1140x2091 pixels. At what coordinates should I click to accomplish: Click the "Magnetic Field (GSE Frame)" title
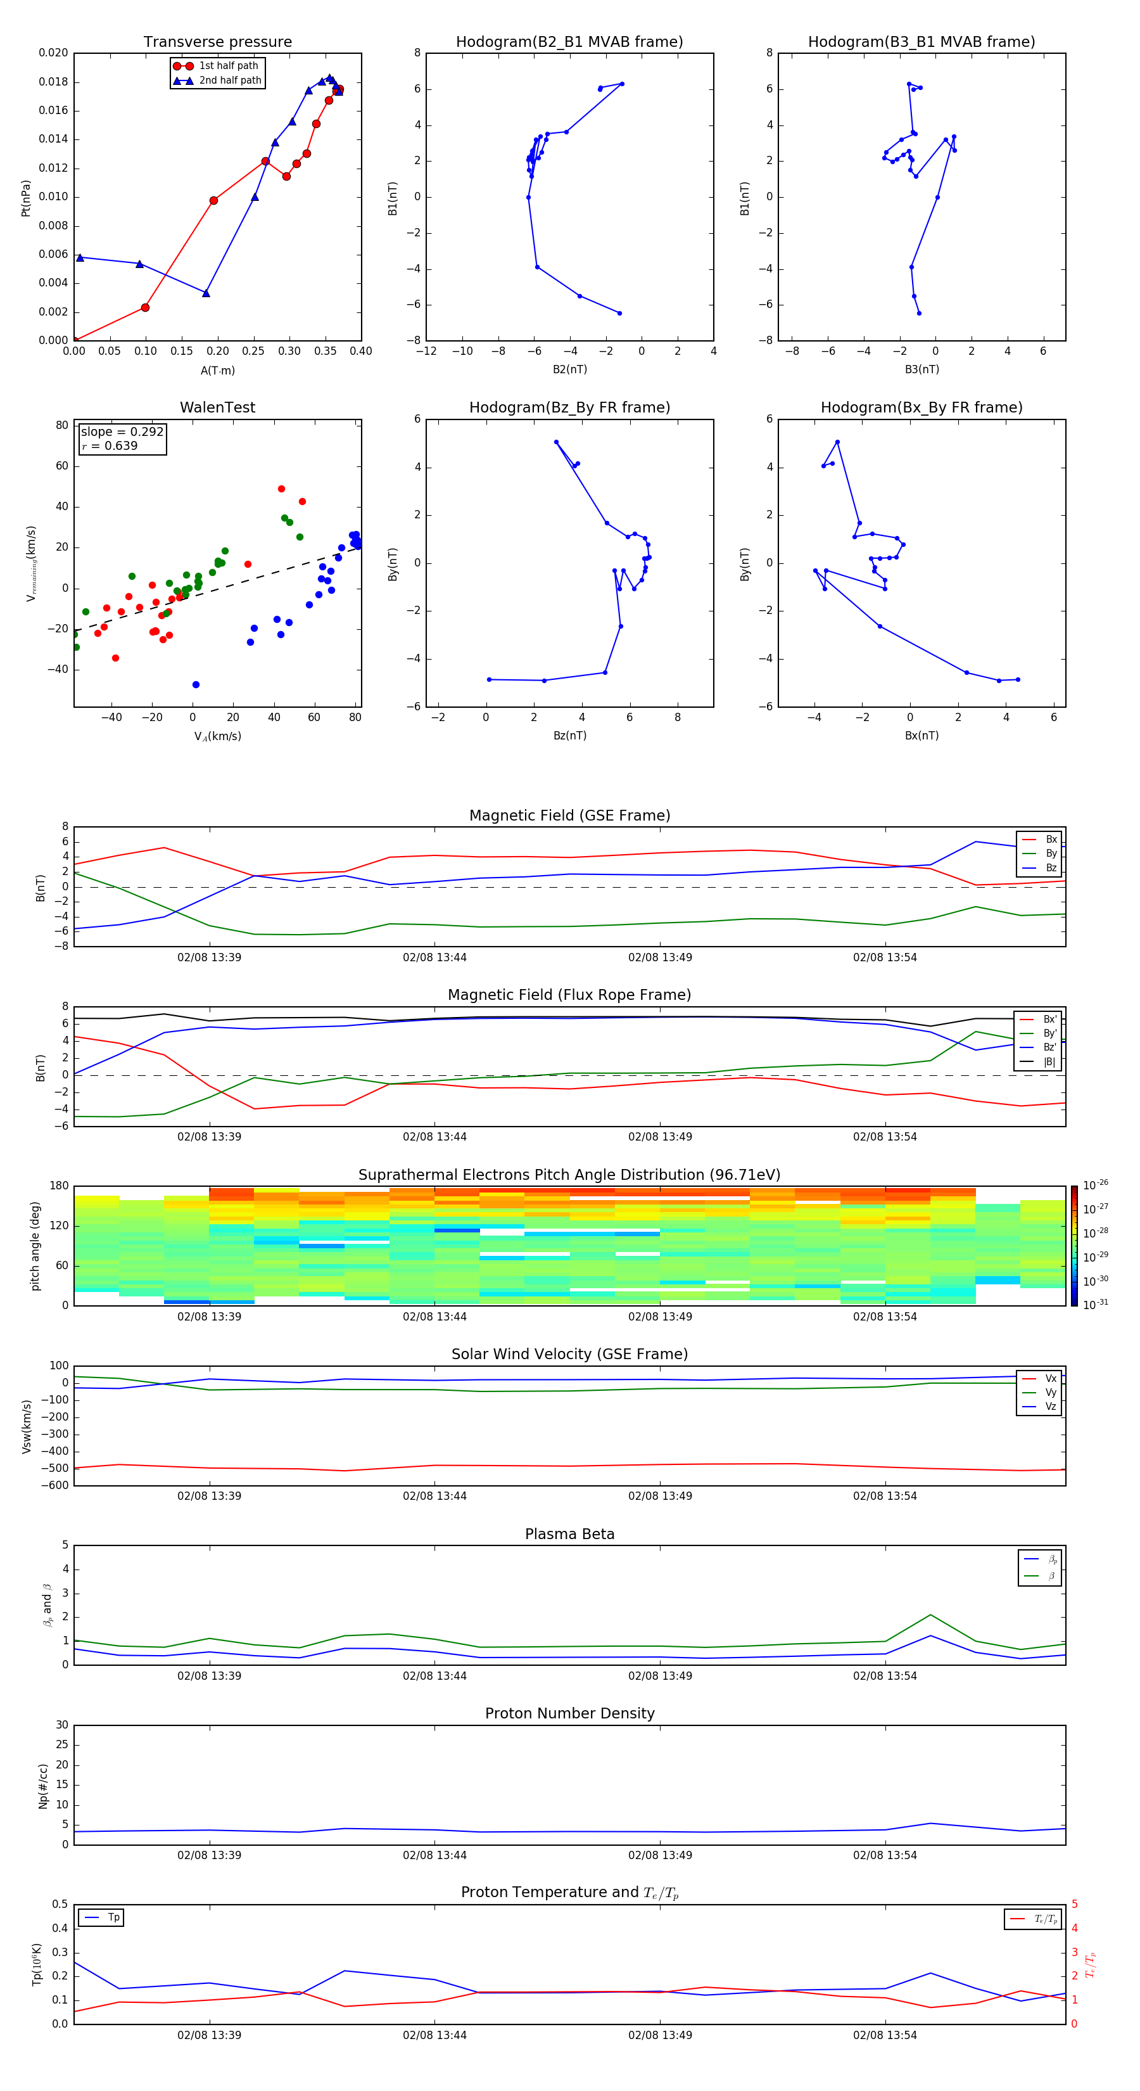[x=569, y=815]
